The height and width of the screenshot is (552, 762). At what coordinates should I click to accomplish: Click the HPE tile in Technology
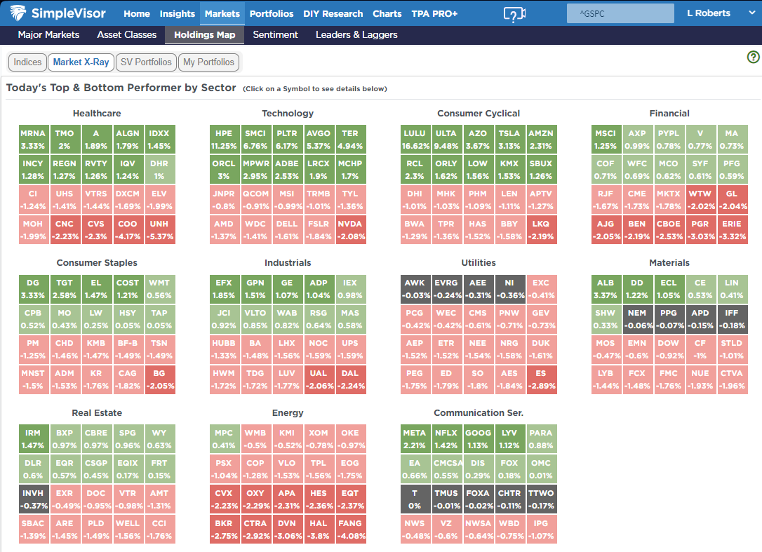point(224,139)
